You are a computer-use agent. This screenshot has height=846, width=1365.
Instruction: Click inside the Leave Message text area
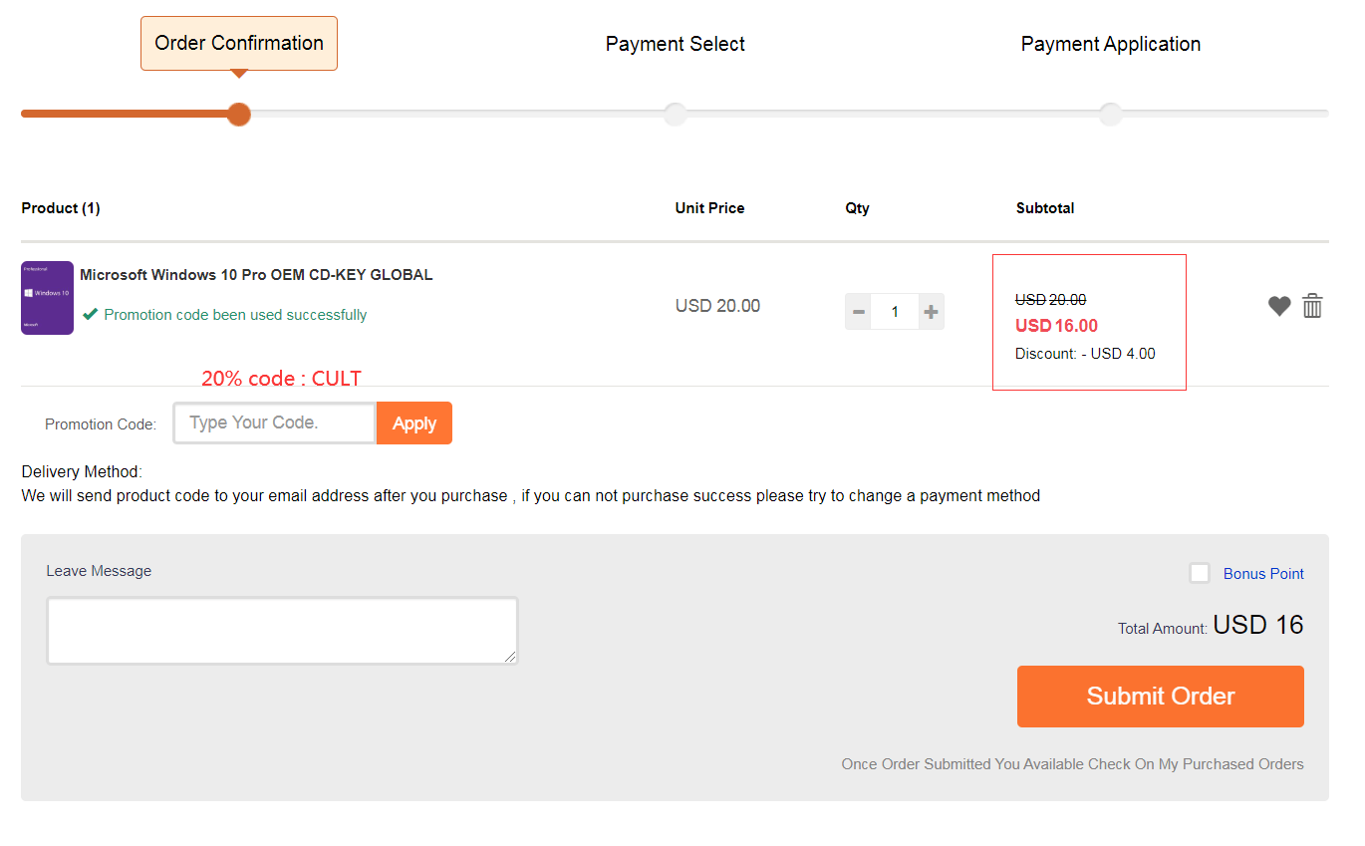click(x=282, y=631)
